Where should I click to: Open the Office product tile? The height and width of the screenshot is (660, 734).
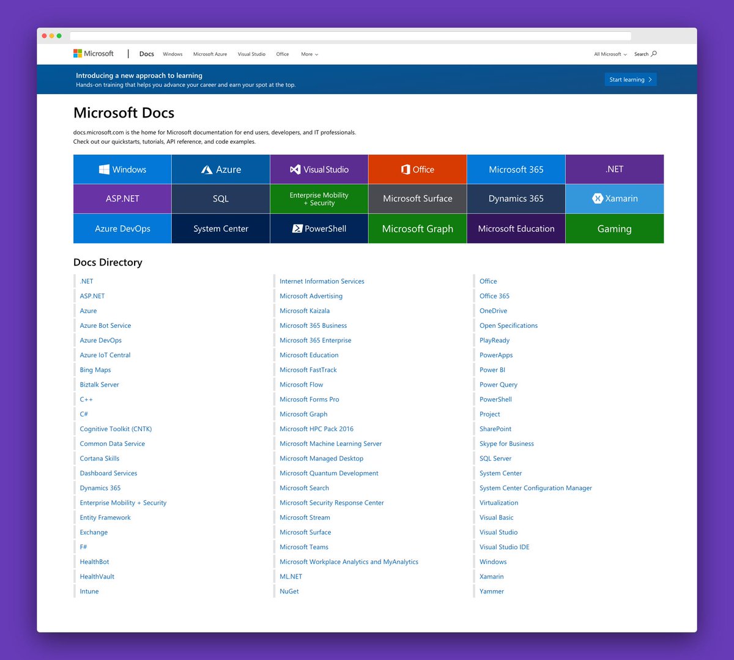click(418, 169)
